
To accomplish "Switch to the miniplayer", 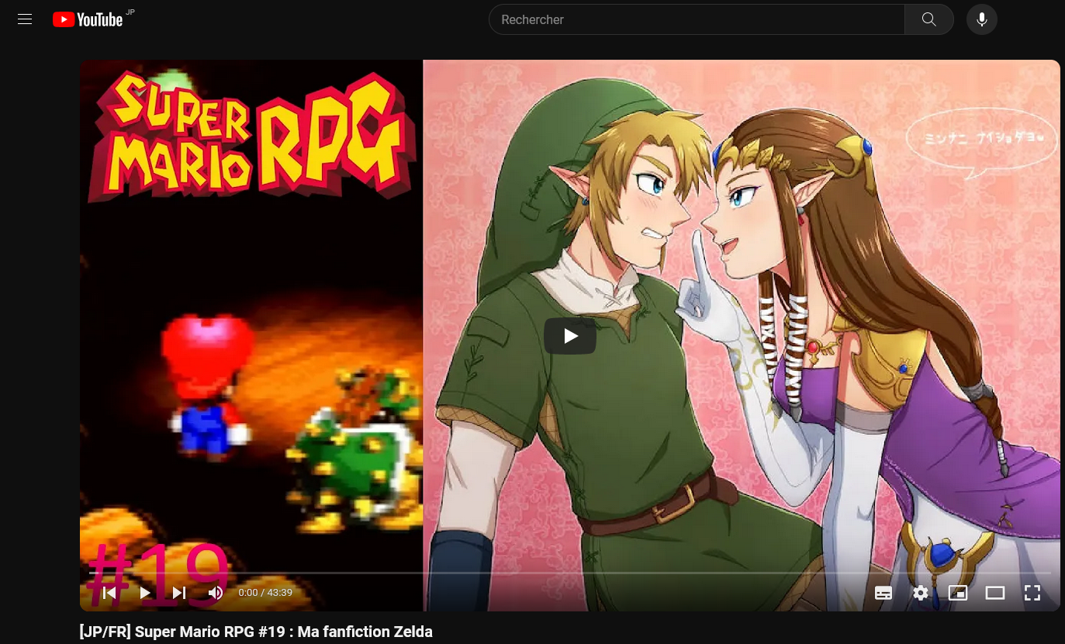I will click(958, 593).
